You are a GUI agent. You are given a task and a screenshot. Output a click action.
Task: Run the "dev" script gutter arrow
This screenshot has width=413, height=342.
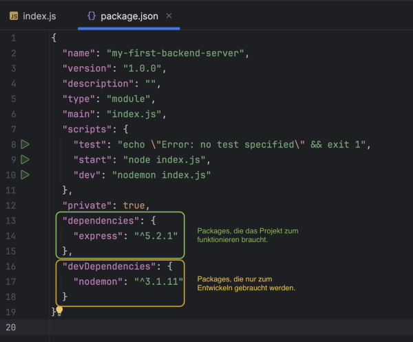25,174
